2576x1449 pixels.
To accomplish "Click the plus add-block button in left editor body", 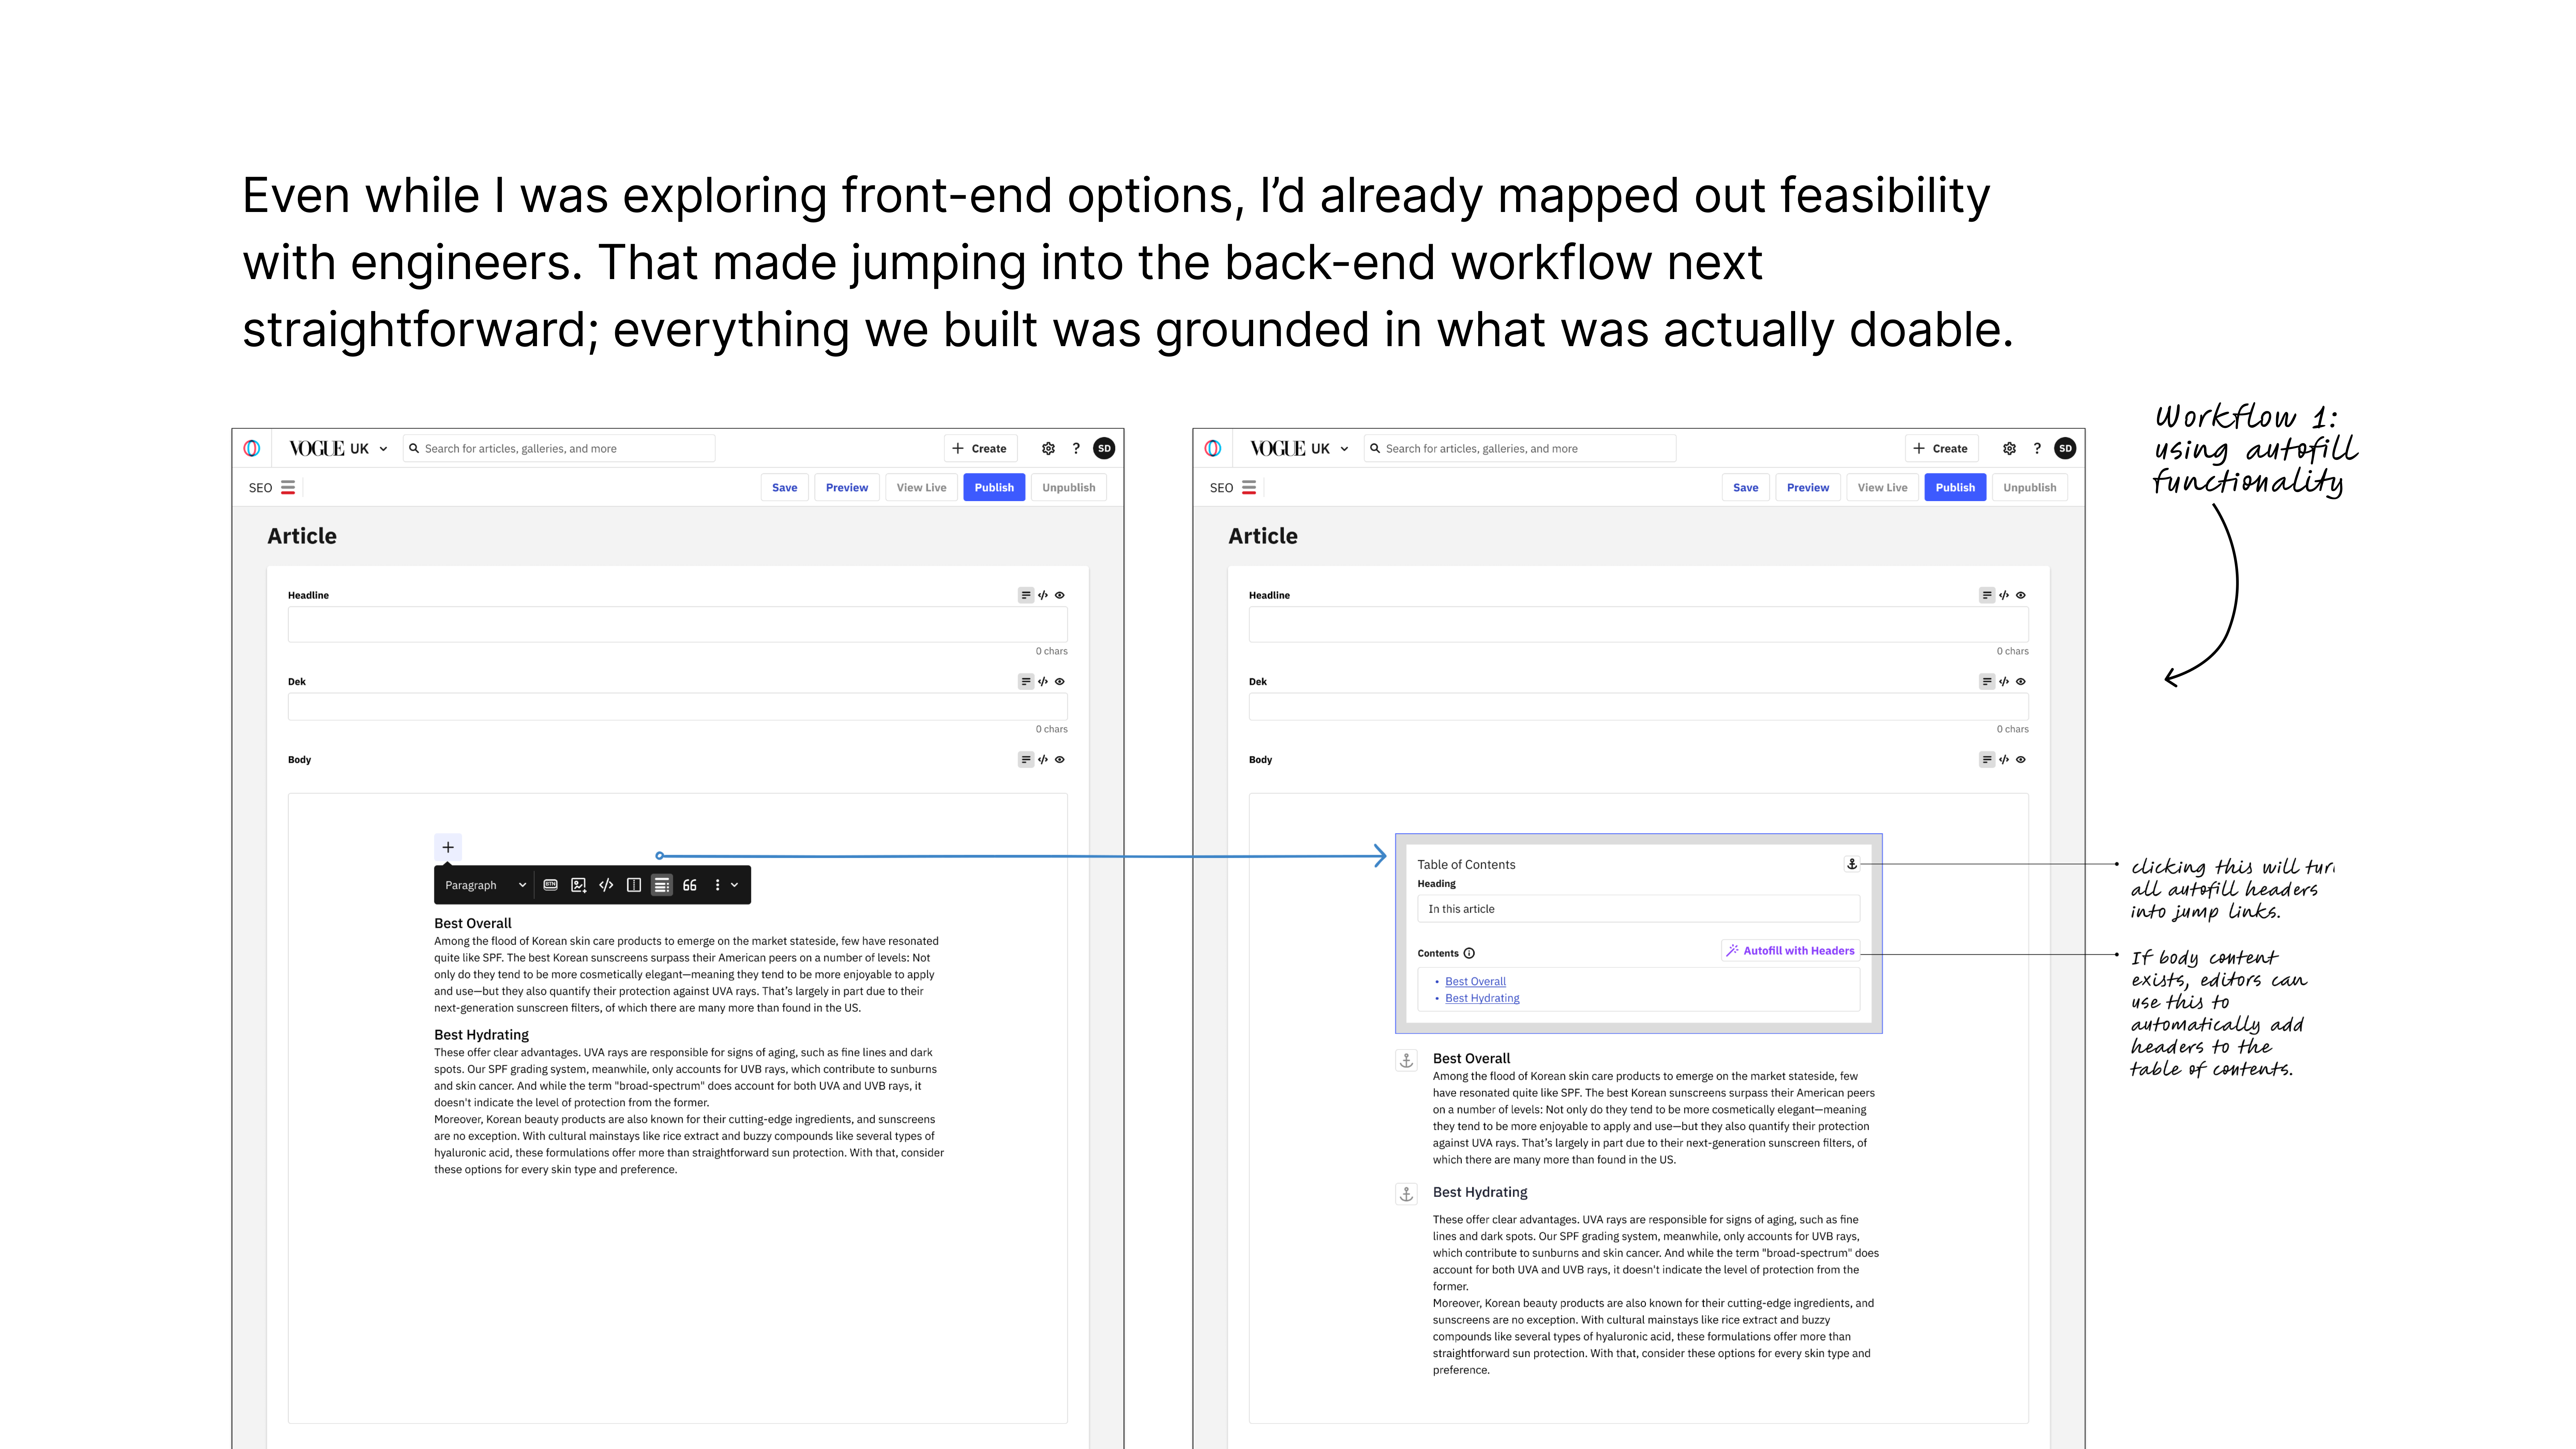I will (448, 847).
